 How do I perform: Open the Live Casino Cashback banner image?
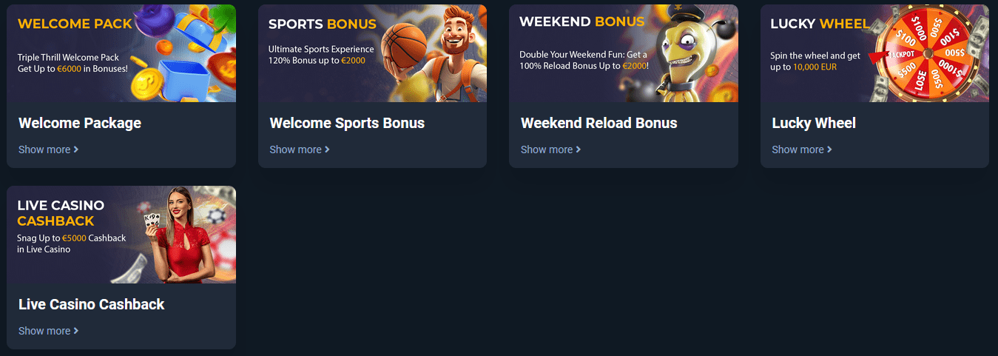(x=121, y=235)
